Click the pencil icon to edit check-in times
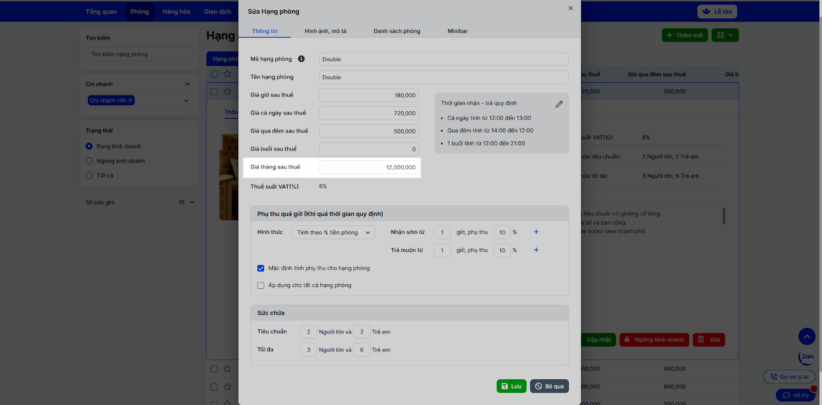This screenshot has width=822, height=405. (x=559, y=104)
